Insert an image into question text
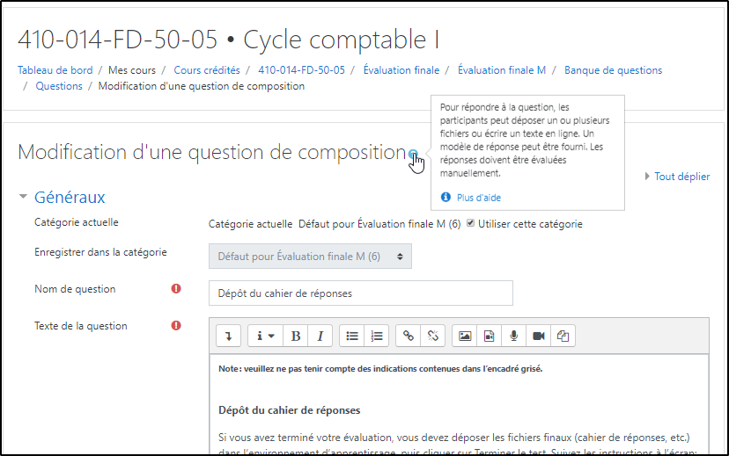 click(465, 336)
